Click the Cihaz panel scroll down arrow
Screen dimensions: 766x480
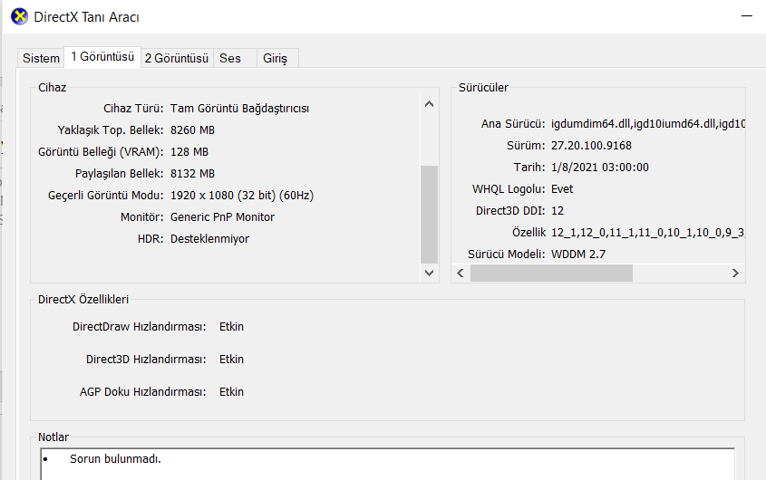[x=429, y=273]
